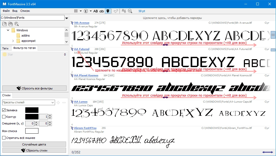Select the addins folder
Screen dimensions: 276x156
26,36
